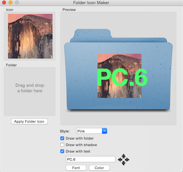Viewport: 183px width, 172px height.
Task: Uncheck the Draw with text checkbox
Action: tap(62, 151)
